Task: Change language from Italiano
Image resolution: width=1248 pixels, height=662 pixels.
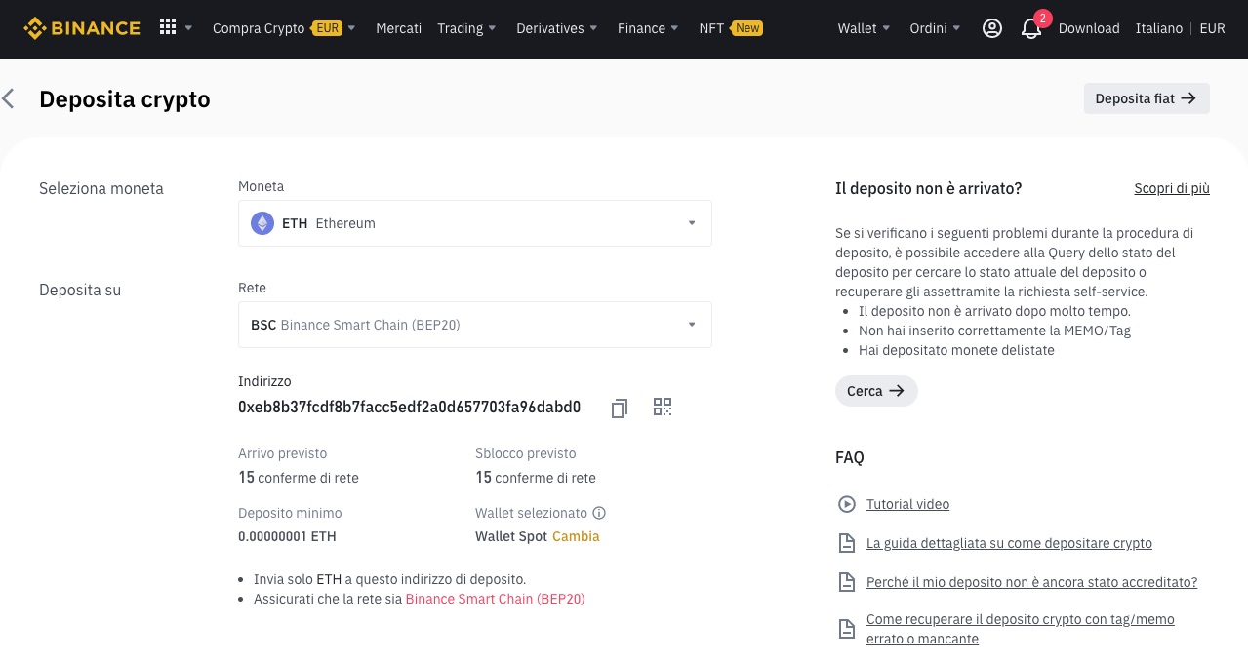Action: [1159, 28]
